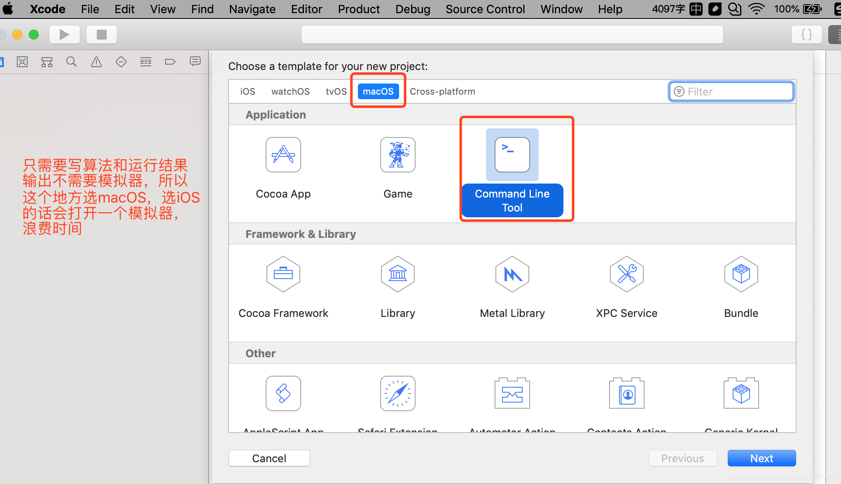
Task: Select the Cocoa App template icon
Action: 283,155
